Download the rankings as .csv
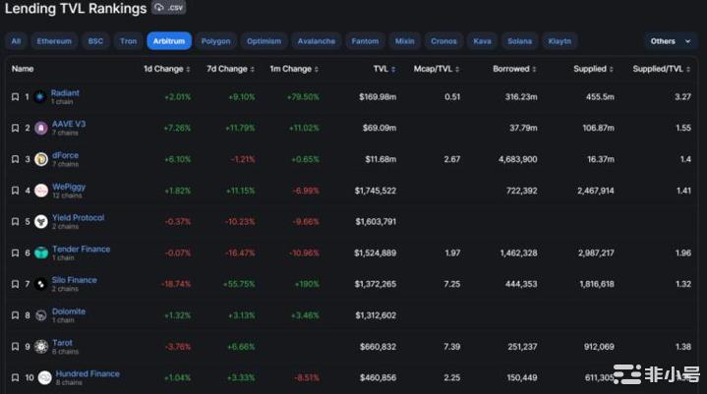707x394 pixels. 168,9
